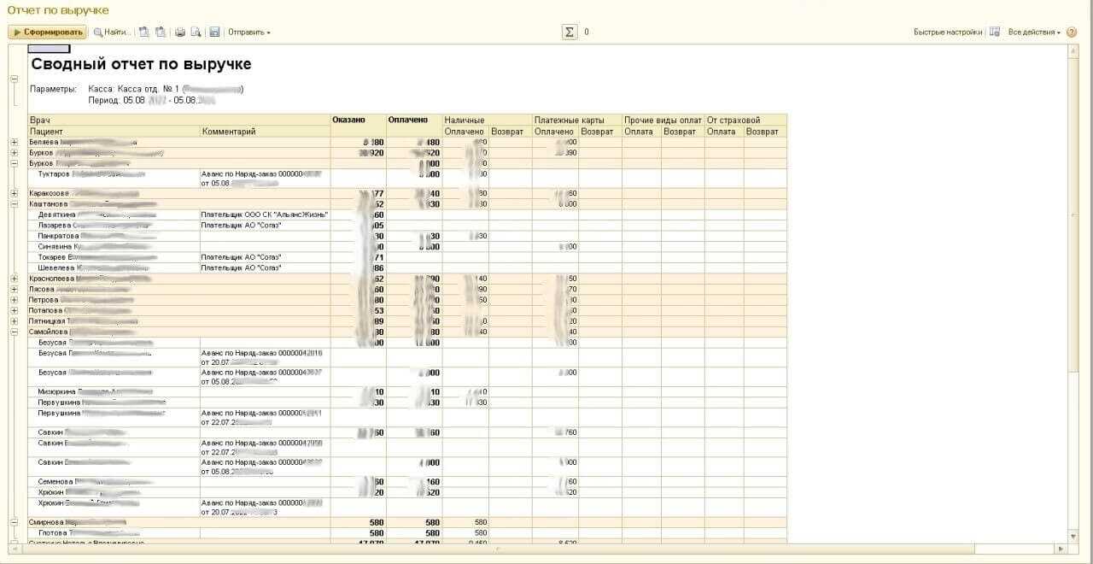Click second group-collapse icon before the printer
This screenshot has height=564, width=1093.
click(x=161, y=32)
